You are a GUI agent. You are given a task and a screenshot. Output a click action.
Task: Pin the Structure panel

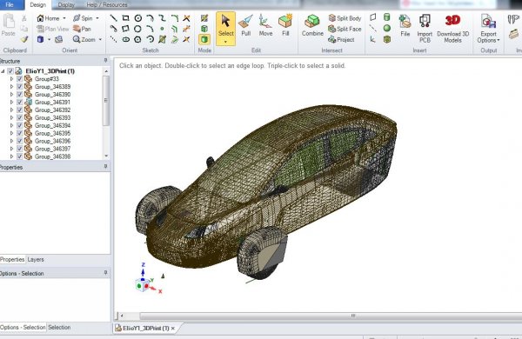pyautogui.click(x=105, y=61)
